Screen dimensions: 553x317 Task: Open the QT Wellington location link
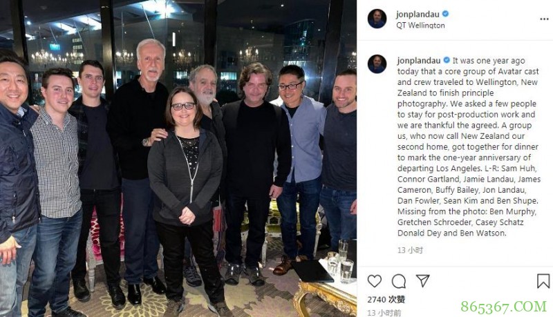[420, 26]
